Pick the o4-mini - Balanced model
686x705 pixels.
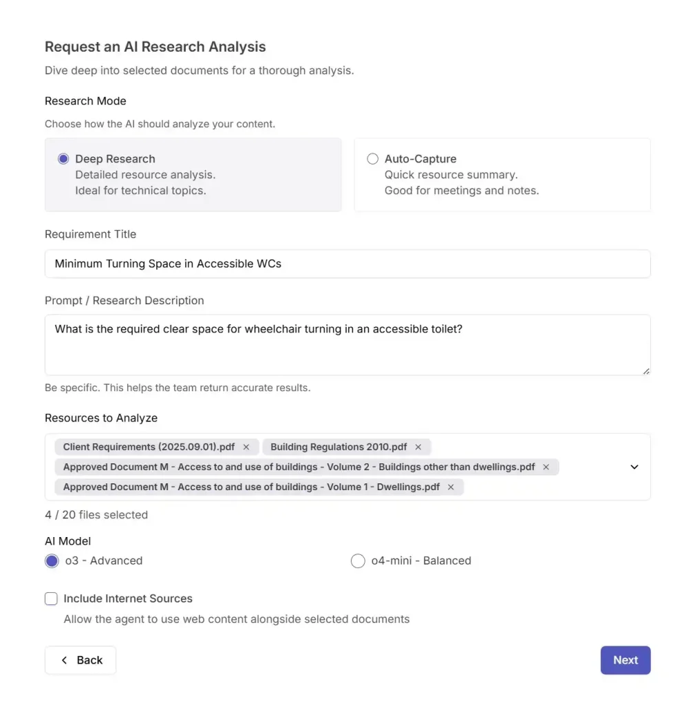[358, 560]
